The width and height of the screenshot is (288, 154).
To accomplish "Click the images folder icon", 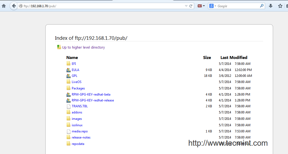I will 69,118.
